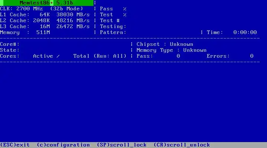
Task: Select the (ESC)exit option in bottom bar
Action: 15,145
